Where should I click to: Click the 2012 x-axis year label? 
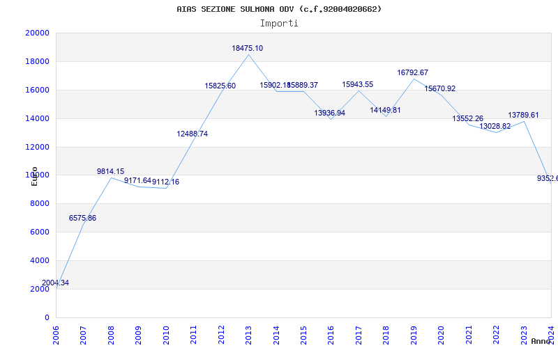tap(221, 335)
